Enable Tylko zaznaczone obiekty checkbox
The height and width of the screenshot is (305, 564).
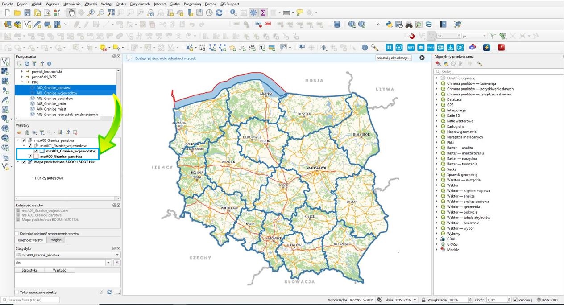[17, 292]
